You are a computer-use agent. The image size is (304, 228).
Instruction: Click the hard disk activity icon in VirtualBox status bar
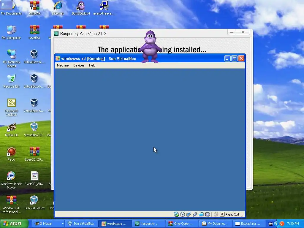(x=176, y=214)
